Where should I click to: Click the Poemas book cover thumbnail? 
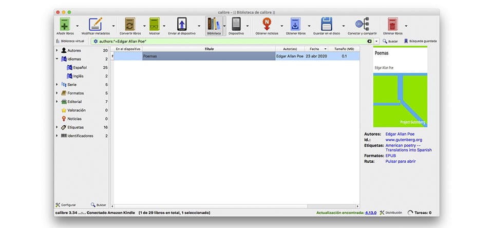(400, 87)
